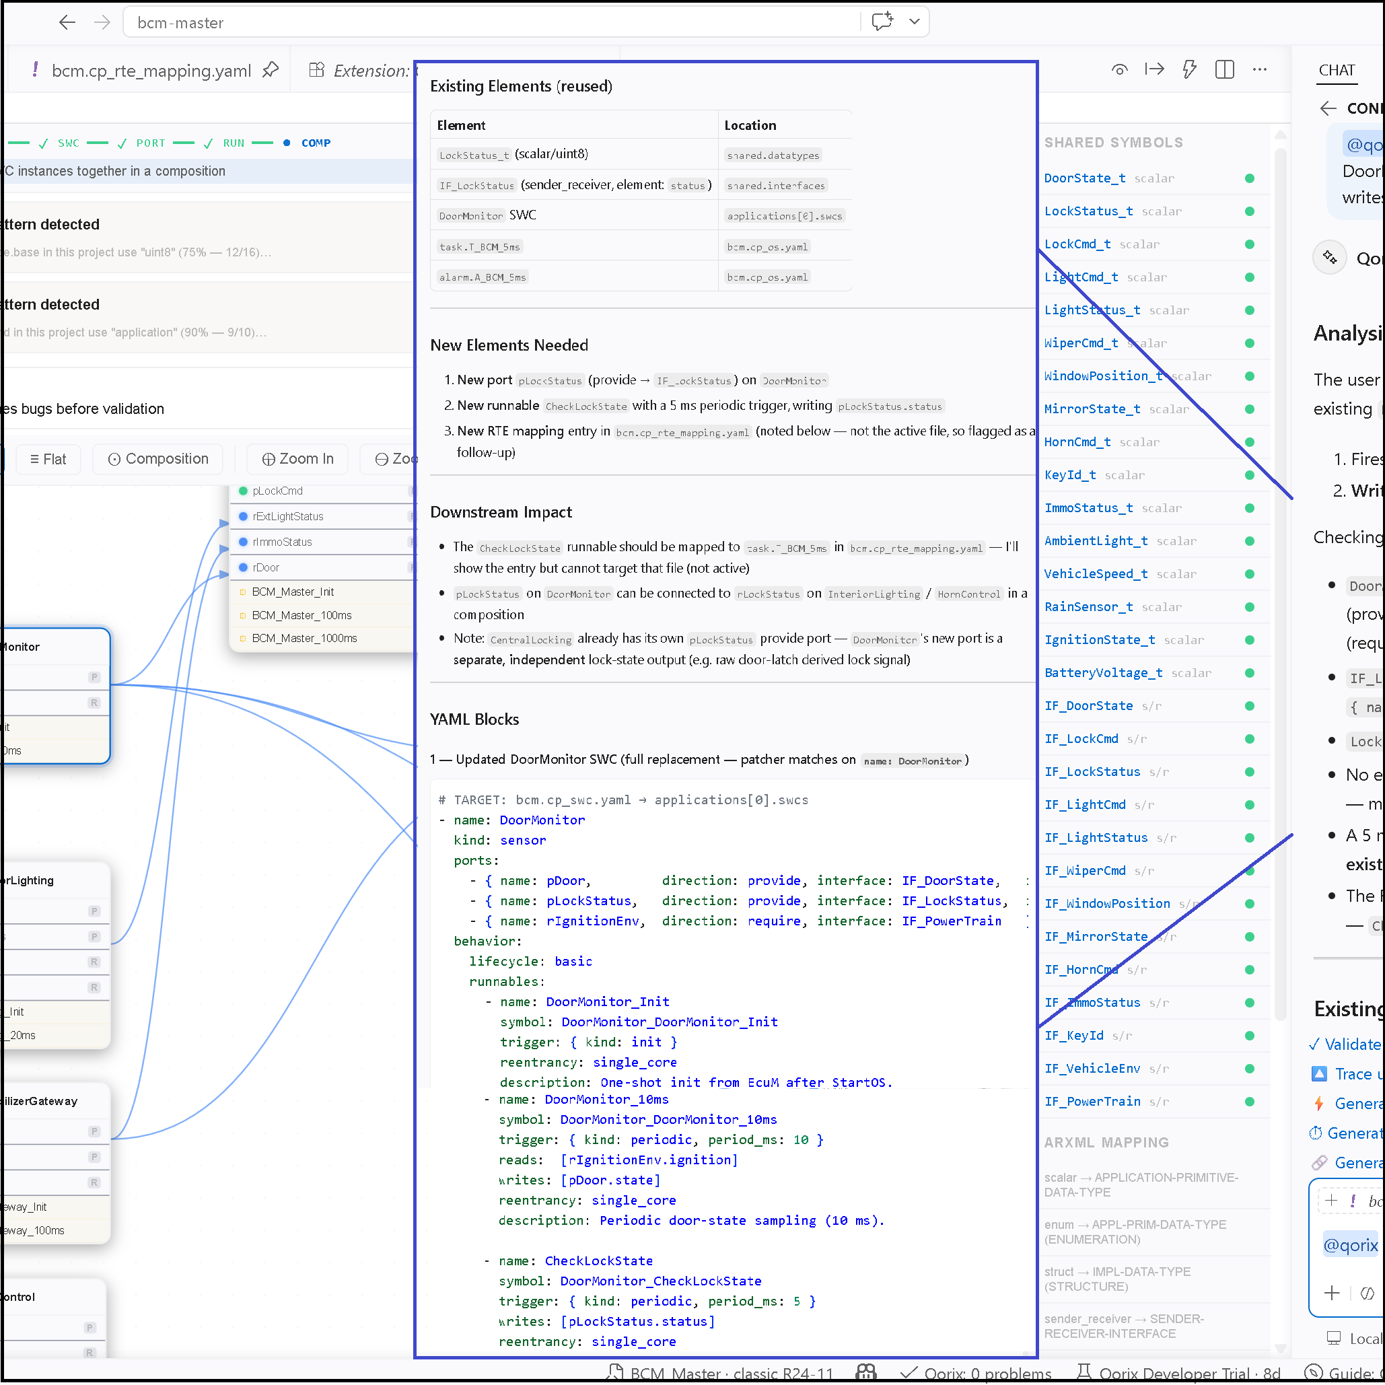Click the green status dot beside KeyId_t

1250,475
